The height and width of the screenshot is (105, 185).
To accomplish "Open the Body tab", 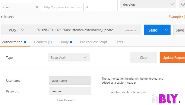I will 66,42.
